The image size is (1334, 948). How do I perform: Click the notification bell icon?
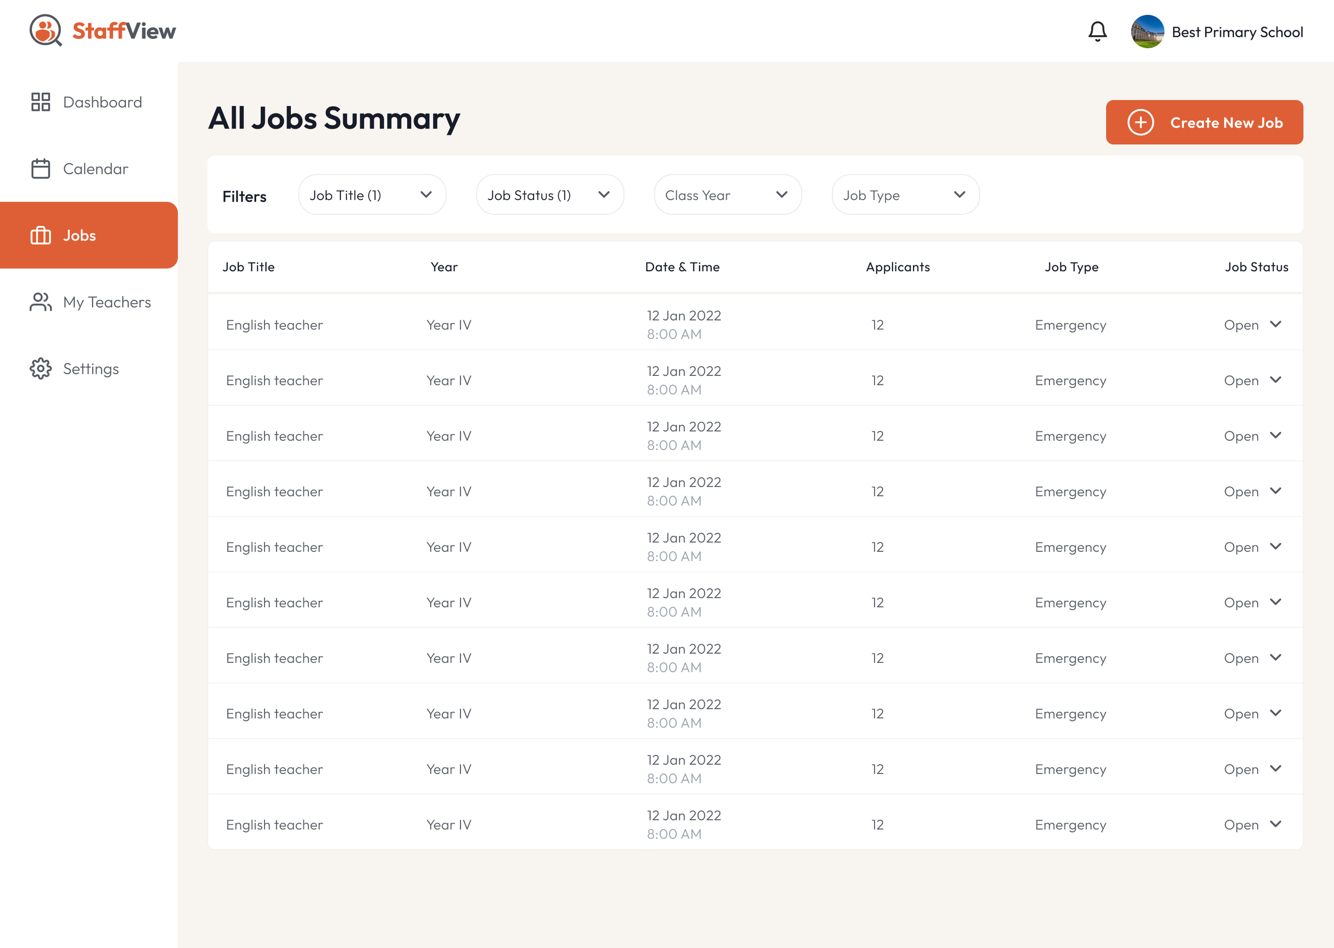pyautogui.click(x=1097, y=32)
